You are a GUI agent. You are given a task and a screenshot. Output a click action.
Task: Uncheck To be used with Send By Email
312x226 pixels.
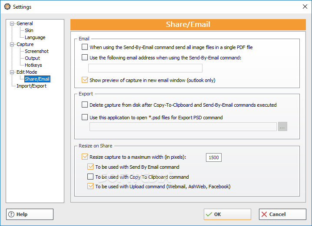click(90, 167)
